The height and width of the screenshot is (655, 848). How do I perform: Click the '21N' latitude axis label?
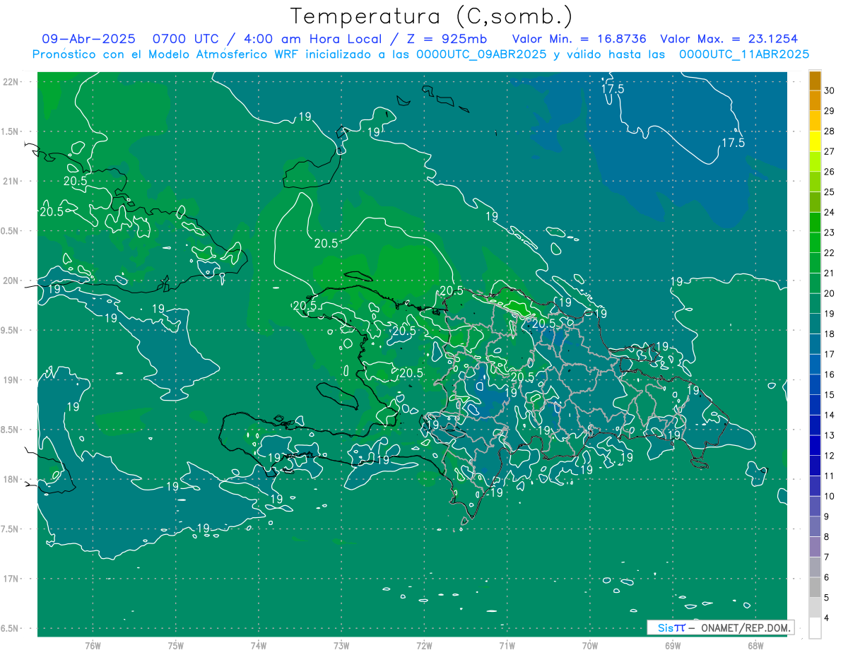coord(11,181)
